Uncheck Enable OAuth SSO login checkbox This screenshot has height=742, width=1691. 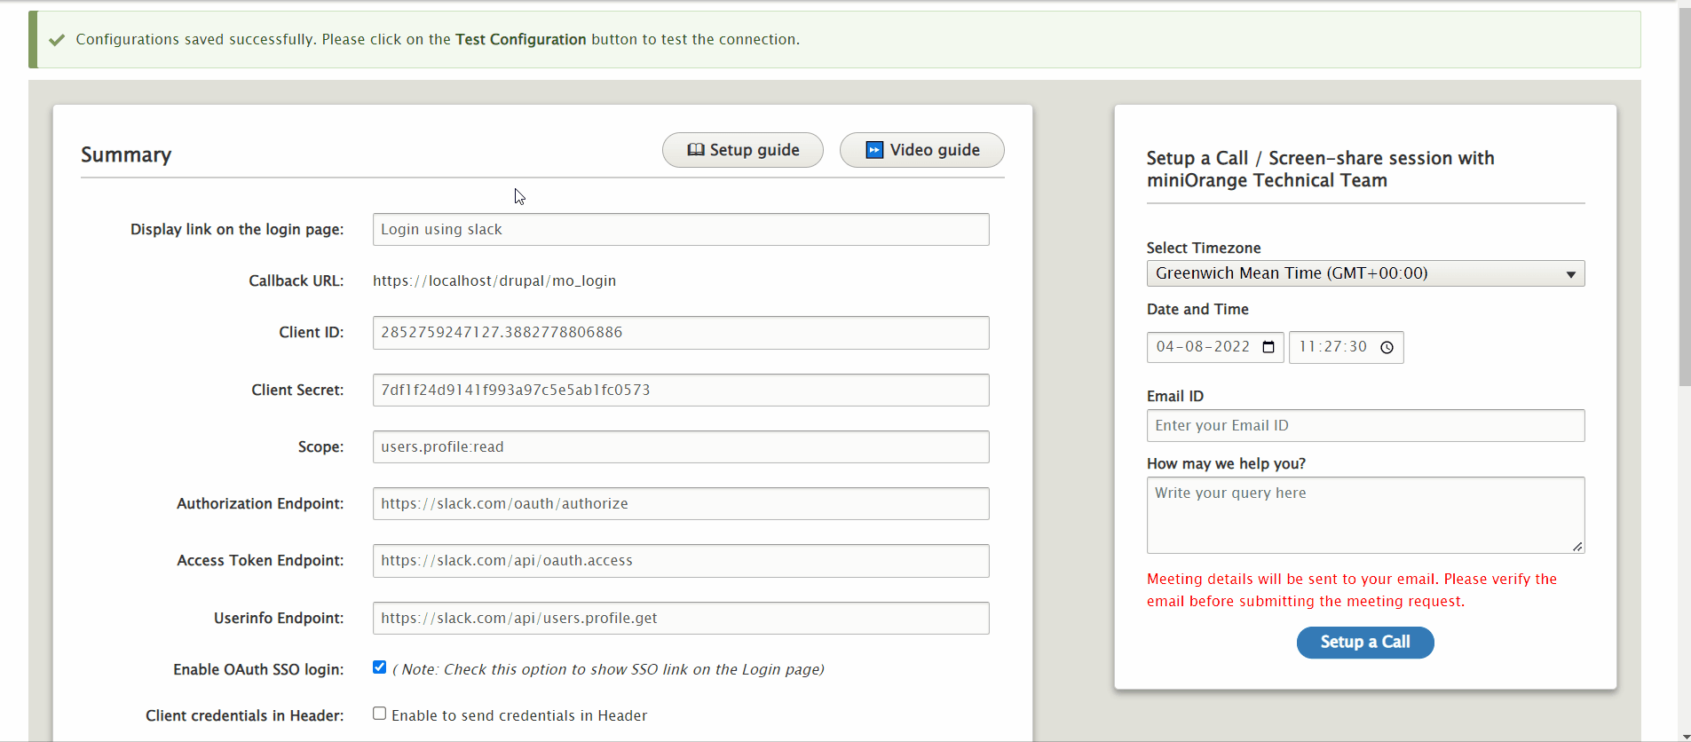tap(380, 667)
